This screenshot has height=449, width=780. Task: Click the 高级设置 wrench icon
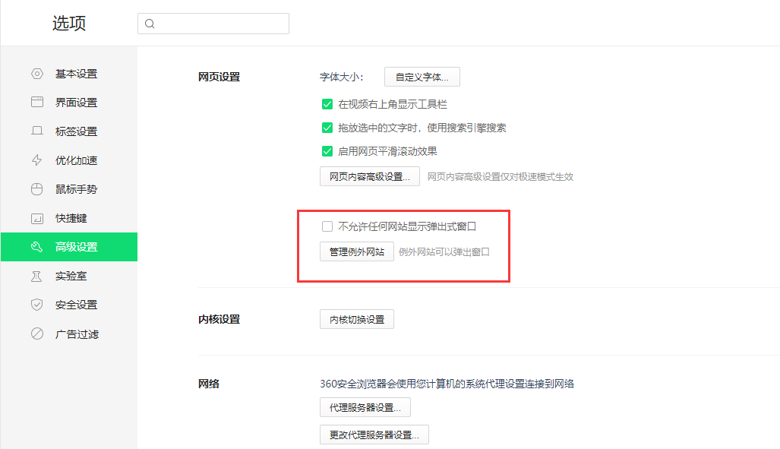[x=37, y=247]
